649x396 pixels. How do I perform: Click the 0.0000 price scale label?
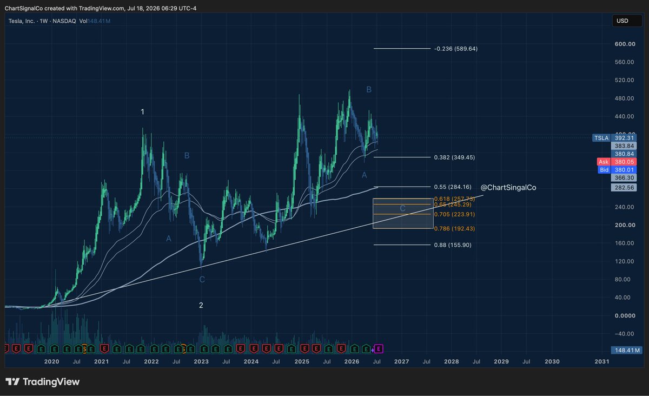[x=625, y=315]
